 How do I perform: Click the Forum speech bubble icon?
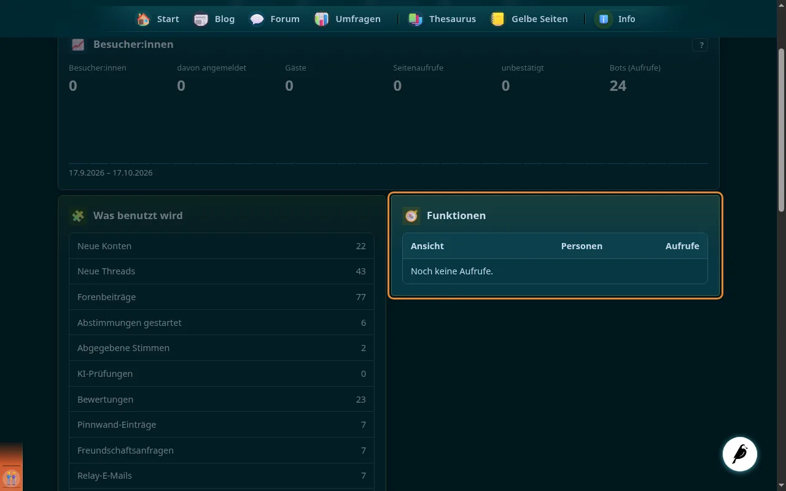tap(257, 19)
